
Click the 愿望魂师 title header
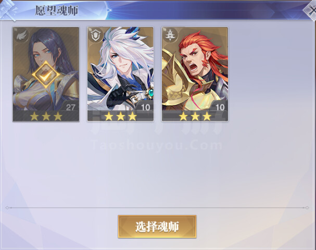click(x=57, y=10)
